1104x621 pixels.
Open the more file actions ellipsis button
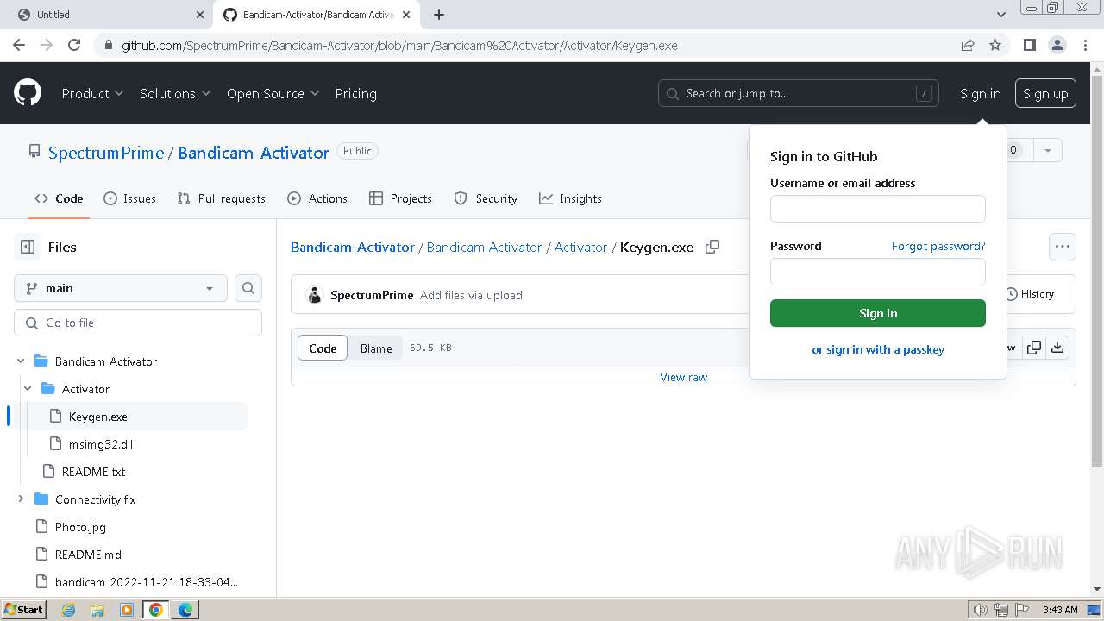(1063, 247)
